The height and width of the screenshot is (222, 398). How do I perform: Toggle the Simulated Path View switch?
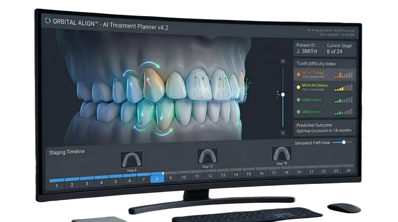342,142
